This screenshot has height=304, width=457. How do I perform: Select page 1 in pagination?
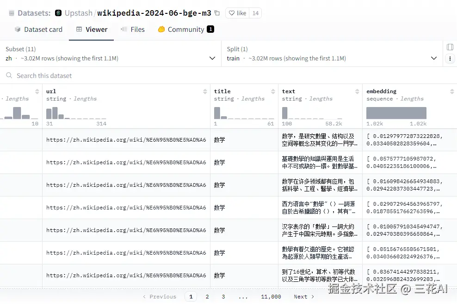click(x=191, y=297)
